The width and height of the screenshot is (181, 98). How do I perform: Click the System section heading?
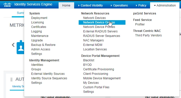coord(34,13)
